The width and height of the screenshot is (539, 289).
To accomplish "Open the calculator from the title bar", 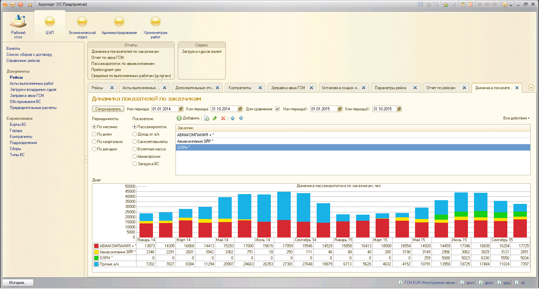I will 463,4.
